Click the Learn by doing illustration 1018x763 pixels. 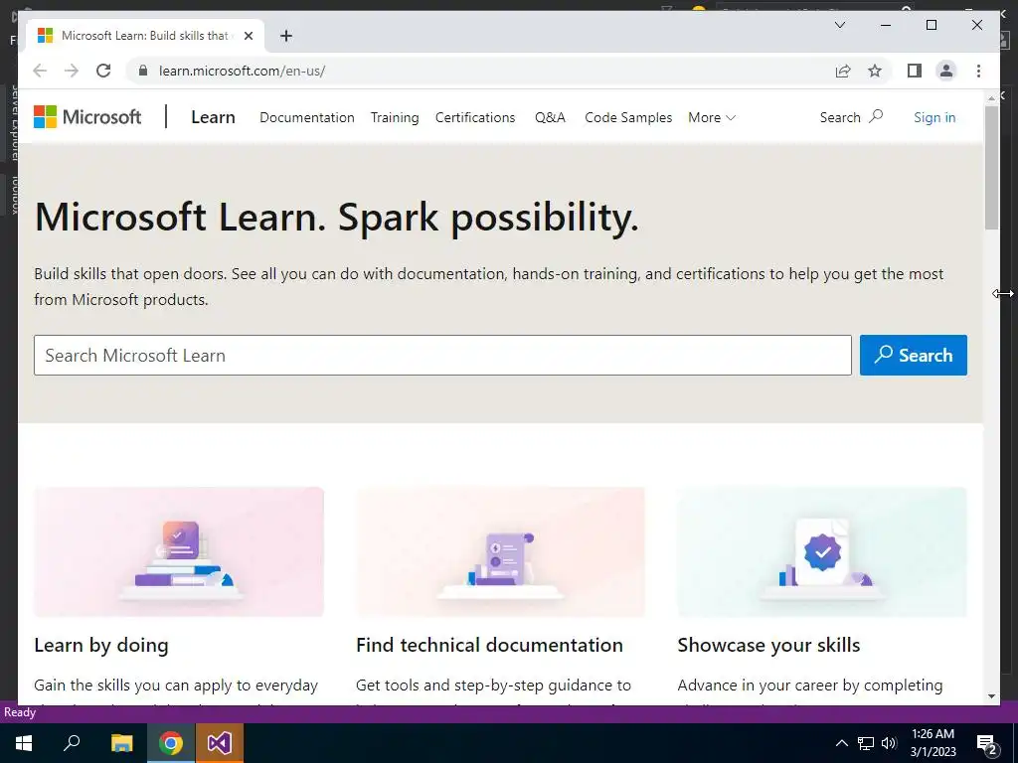click(x=179, y=551)
